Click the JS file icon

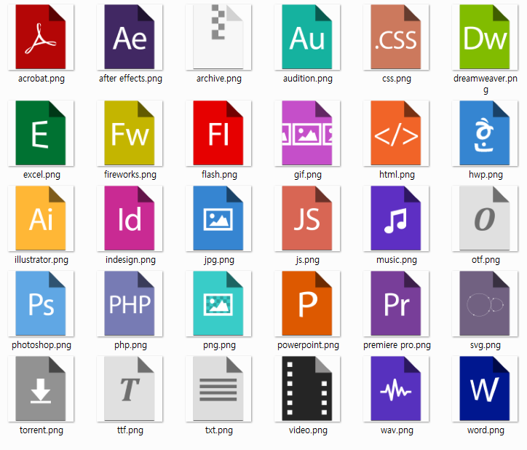coord(307,218)
